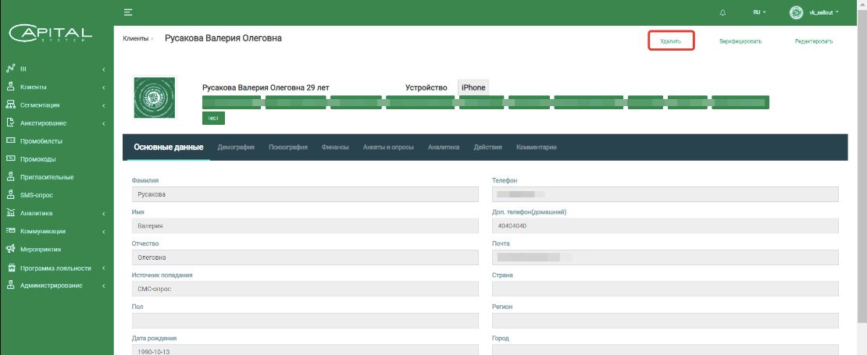Click the client avatar thumbnail
Screen dimensions: 867x355
coord(155,98)
